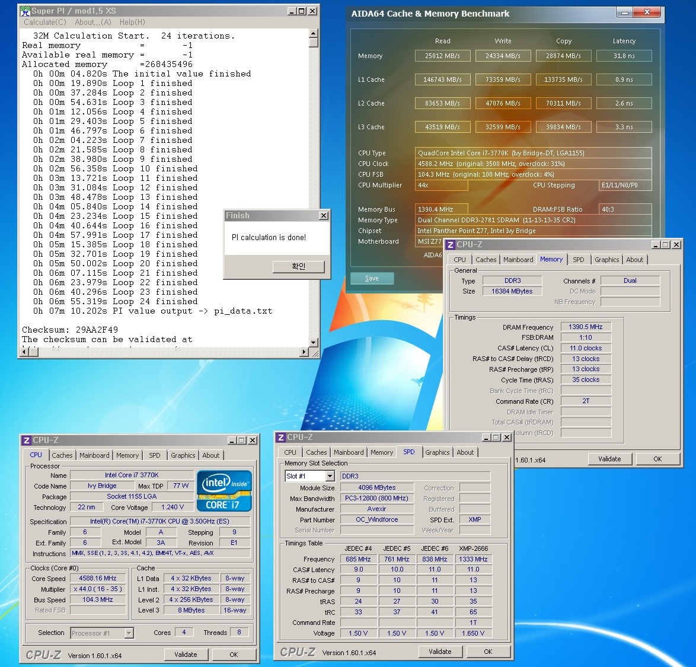696x667 pixels.
Task: Click the Part Number OC_Windforce field
Action: (377, 519)
